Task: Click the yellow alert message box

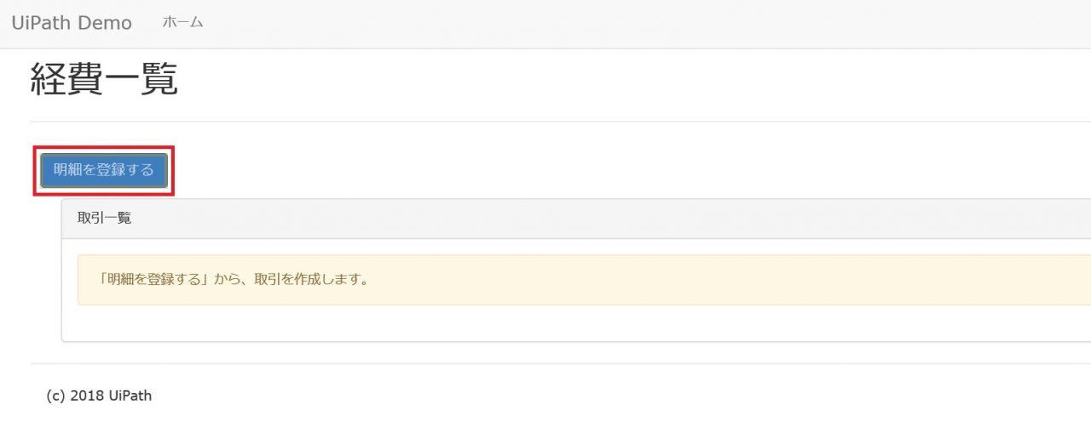Action: 585,280
